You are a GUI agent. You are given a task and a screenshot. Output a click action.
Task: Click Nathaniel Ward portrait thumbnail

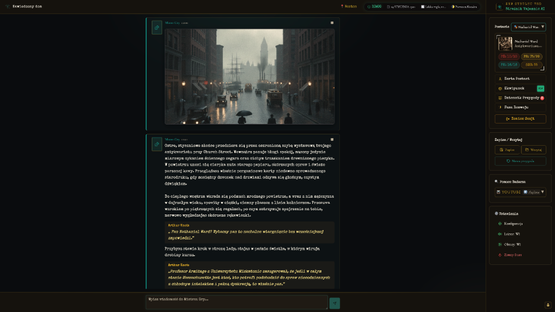click(505, 44)
